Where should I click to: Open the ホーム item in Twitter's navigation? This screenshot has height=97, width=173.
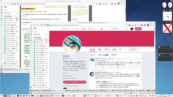coord(66,29)
